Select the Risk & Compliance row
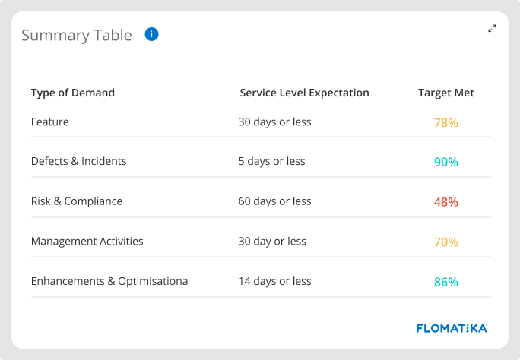The height and width of the screenshot is (360, 520). click(261, 201)
